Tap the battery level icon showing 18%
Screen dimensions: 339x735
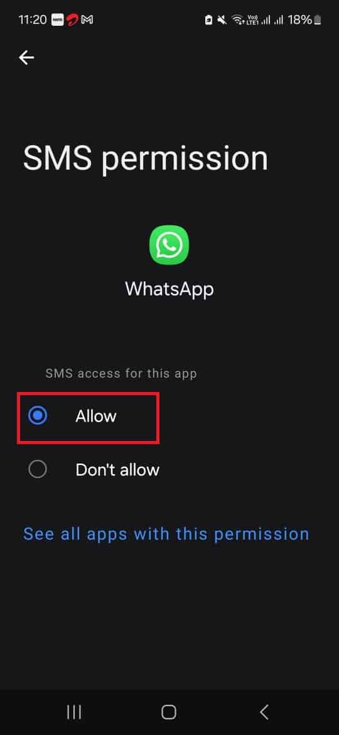click(x=318, y=19)
